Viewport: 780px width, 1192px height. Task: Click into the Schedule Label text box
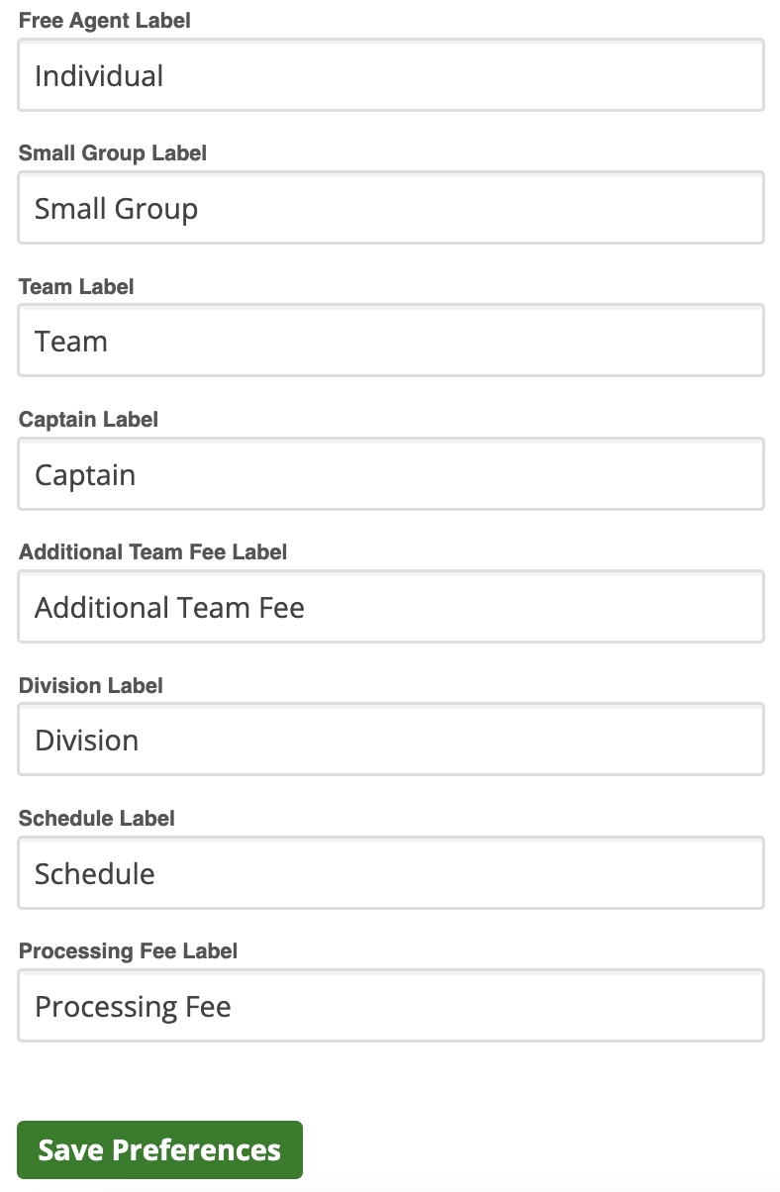pos(391,873)
